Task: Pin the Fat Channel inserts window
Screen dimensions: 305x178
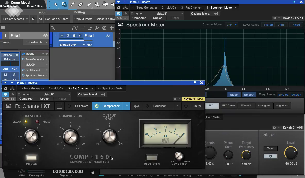Action: [195, 83]
